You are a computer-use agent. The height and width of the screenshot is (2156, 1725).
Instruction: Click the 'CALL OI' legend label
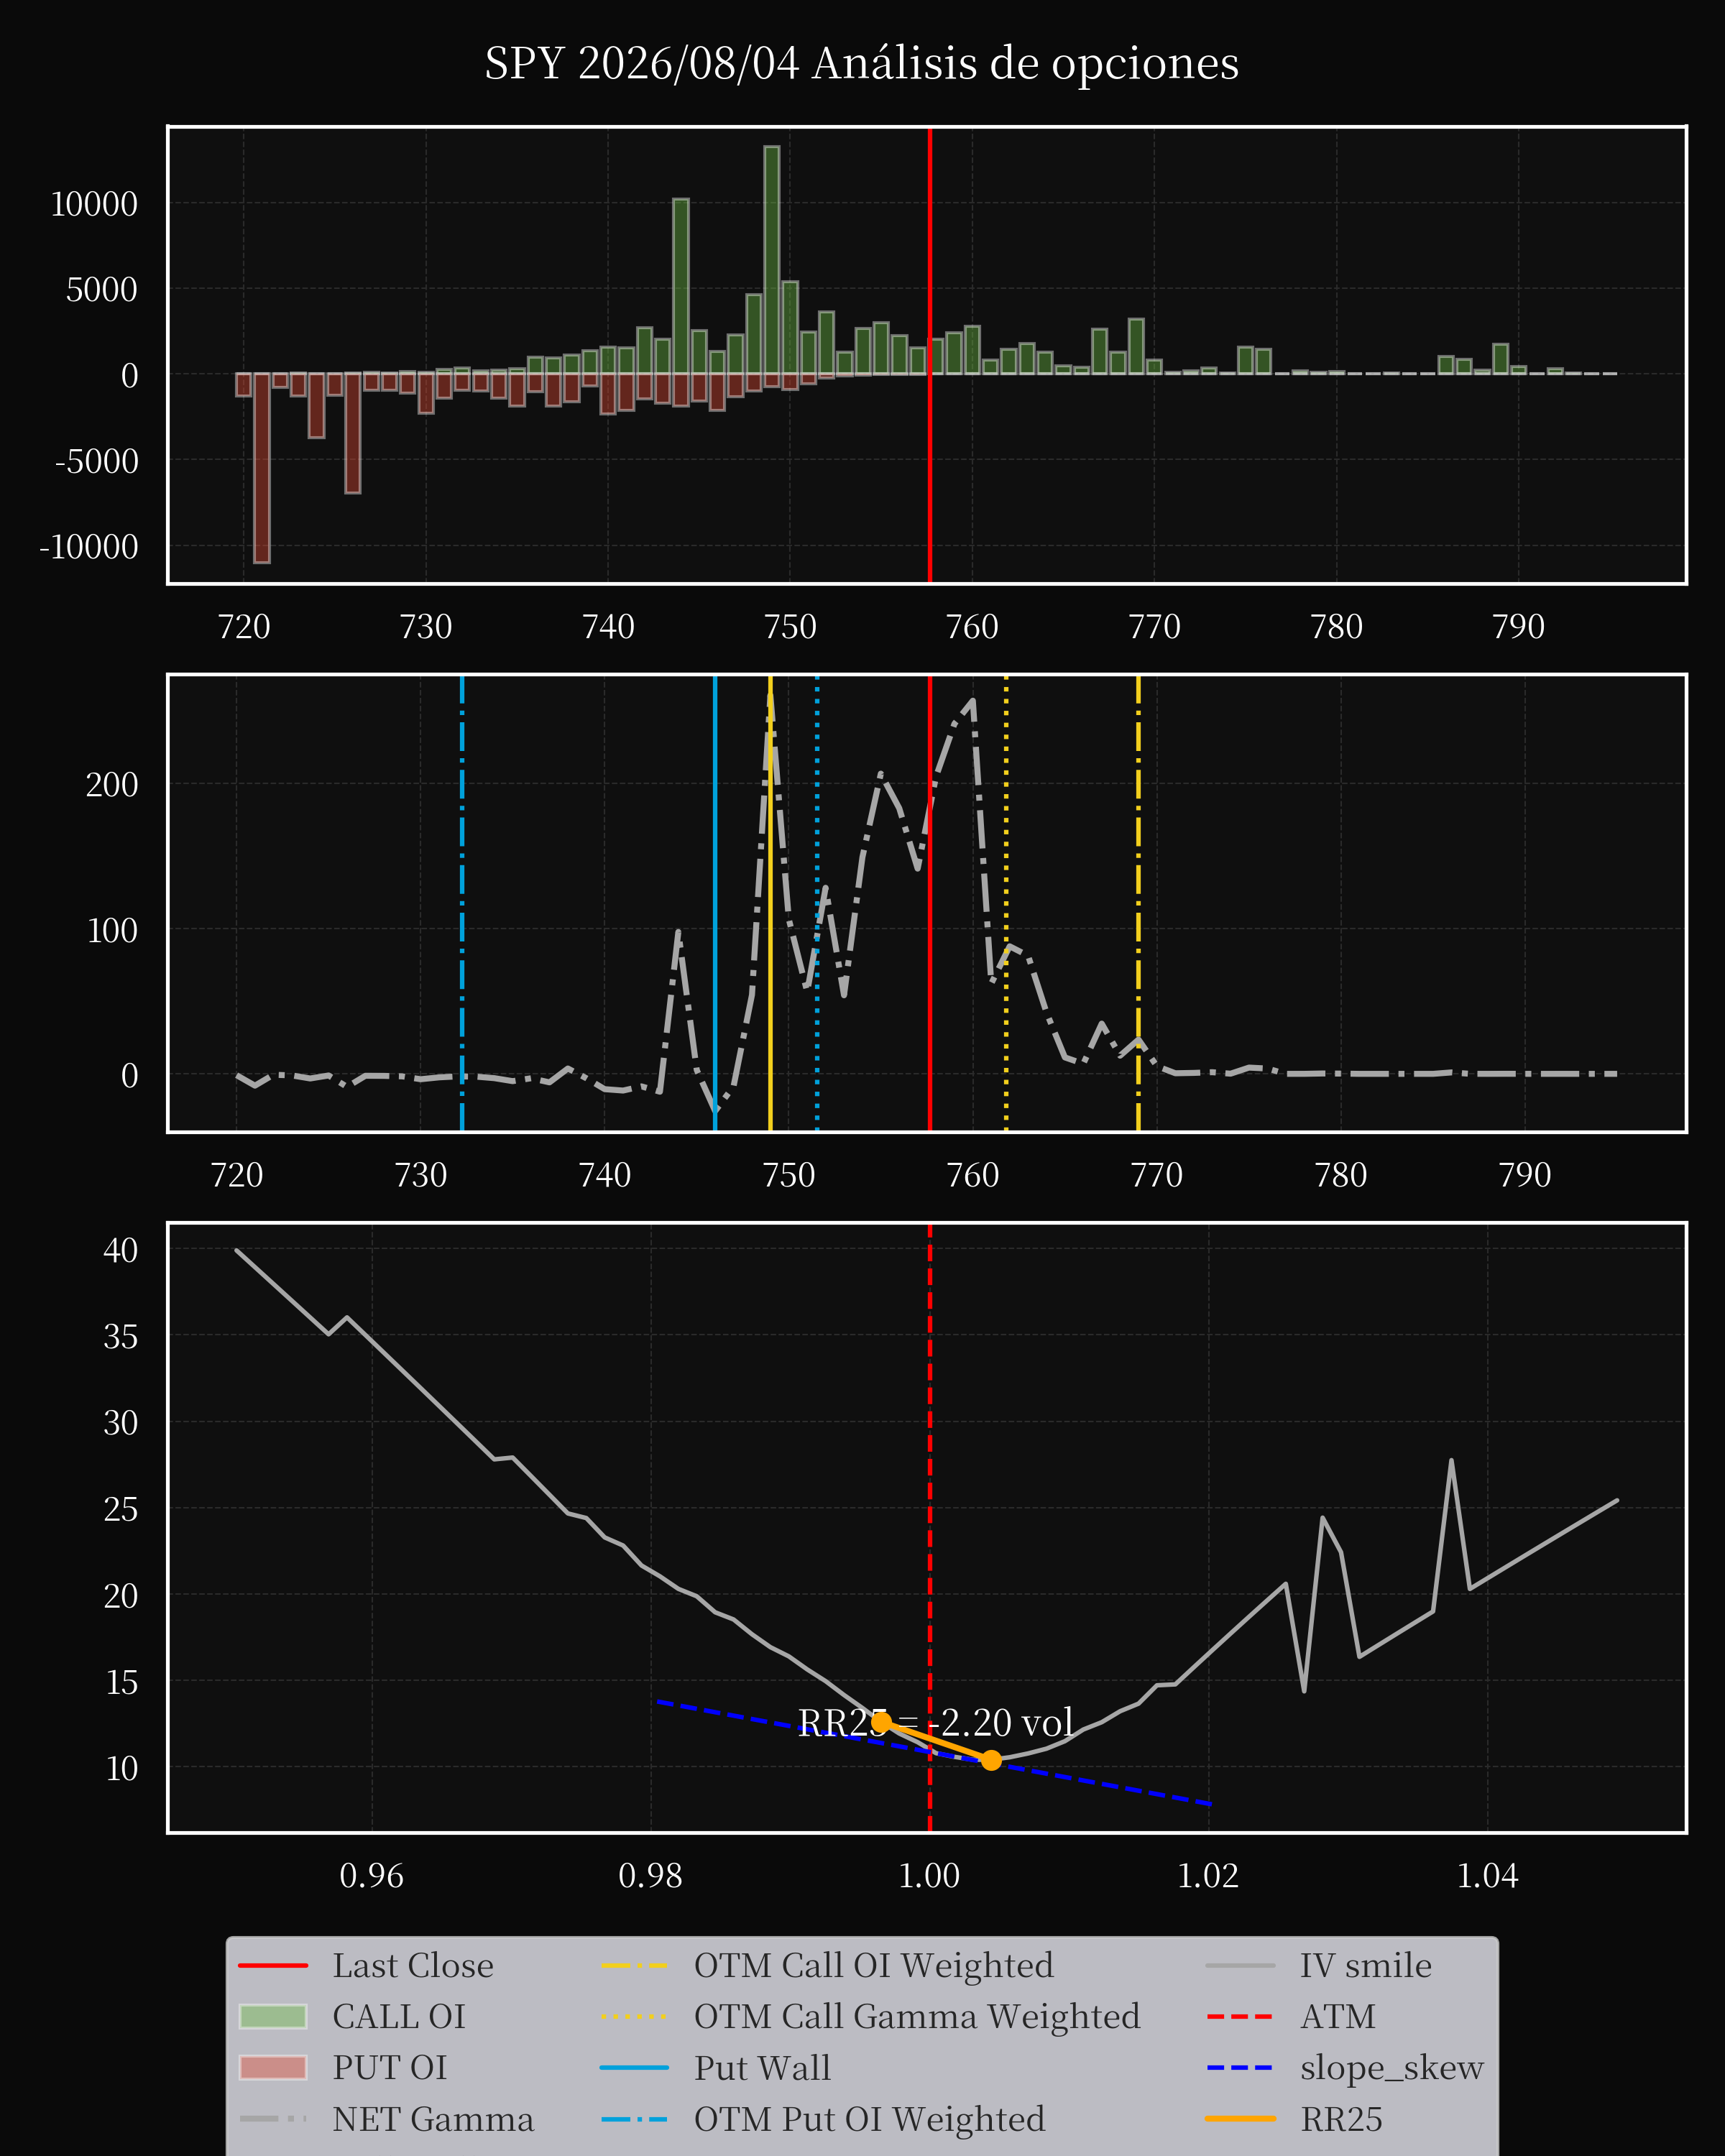399,2017
